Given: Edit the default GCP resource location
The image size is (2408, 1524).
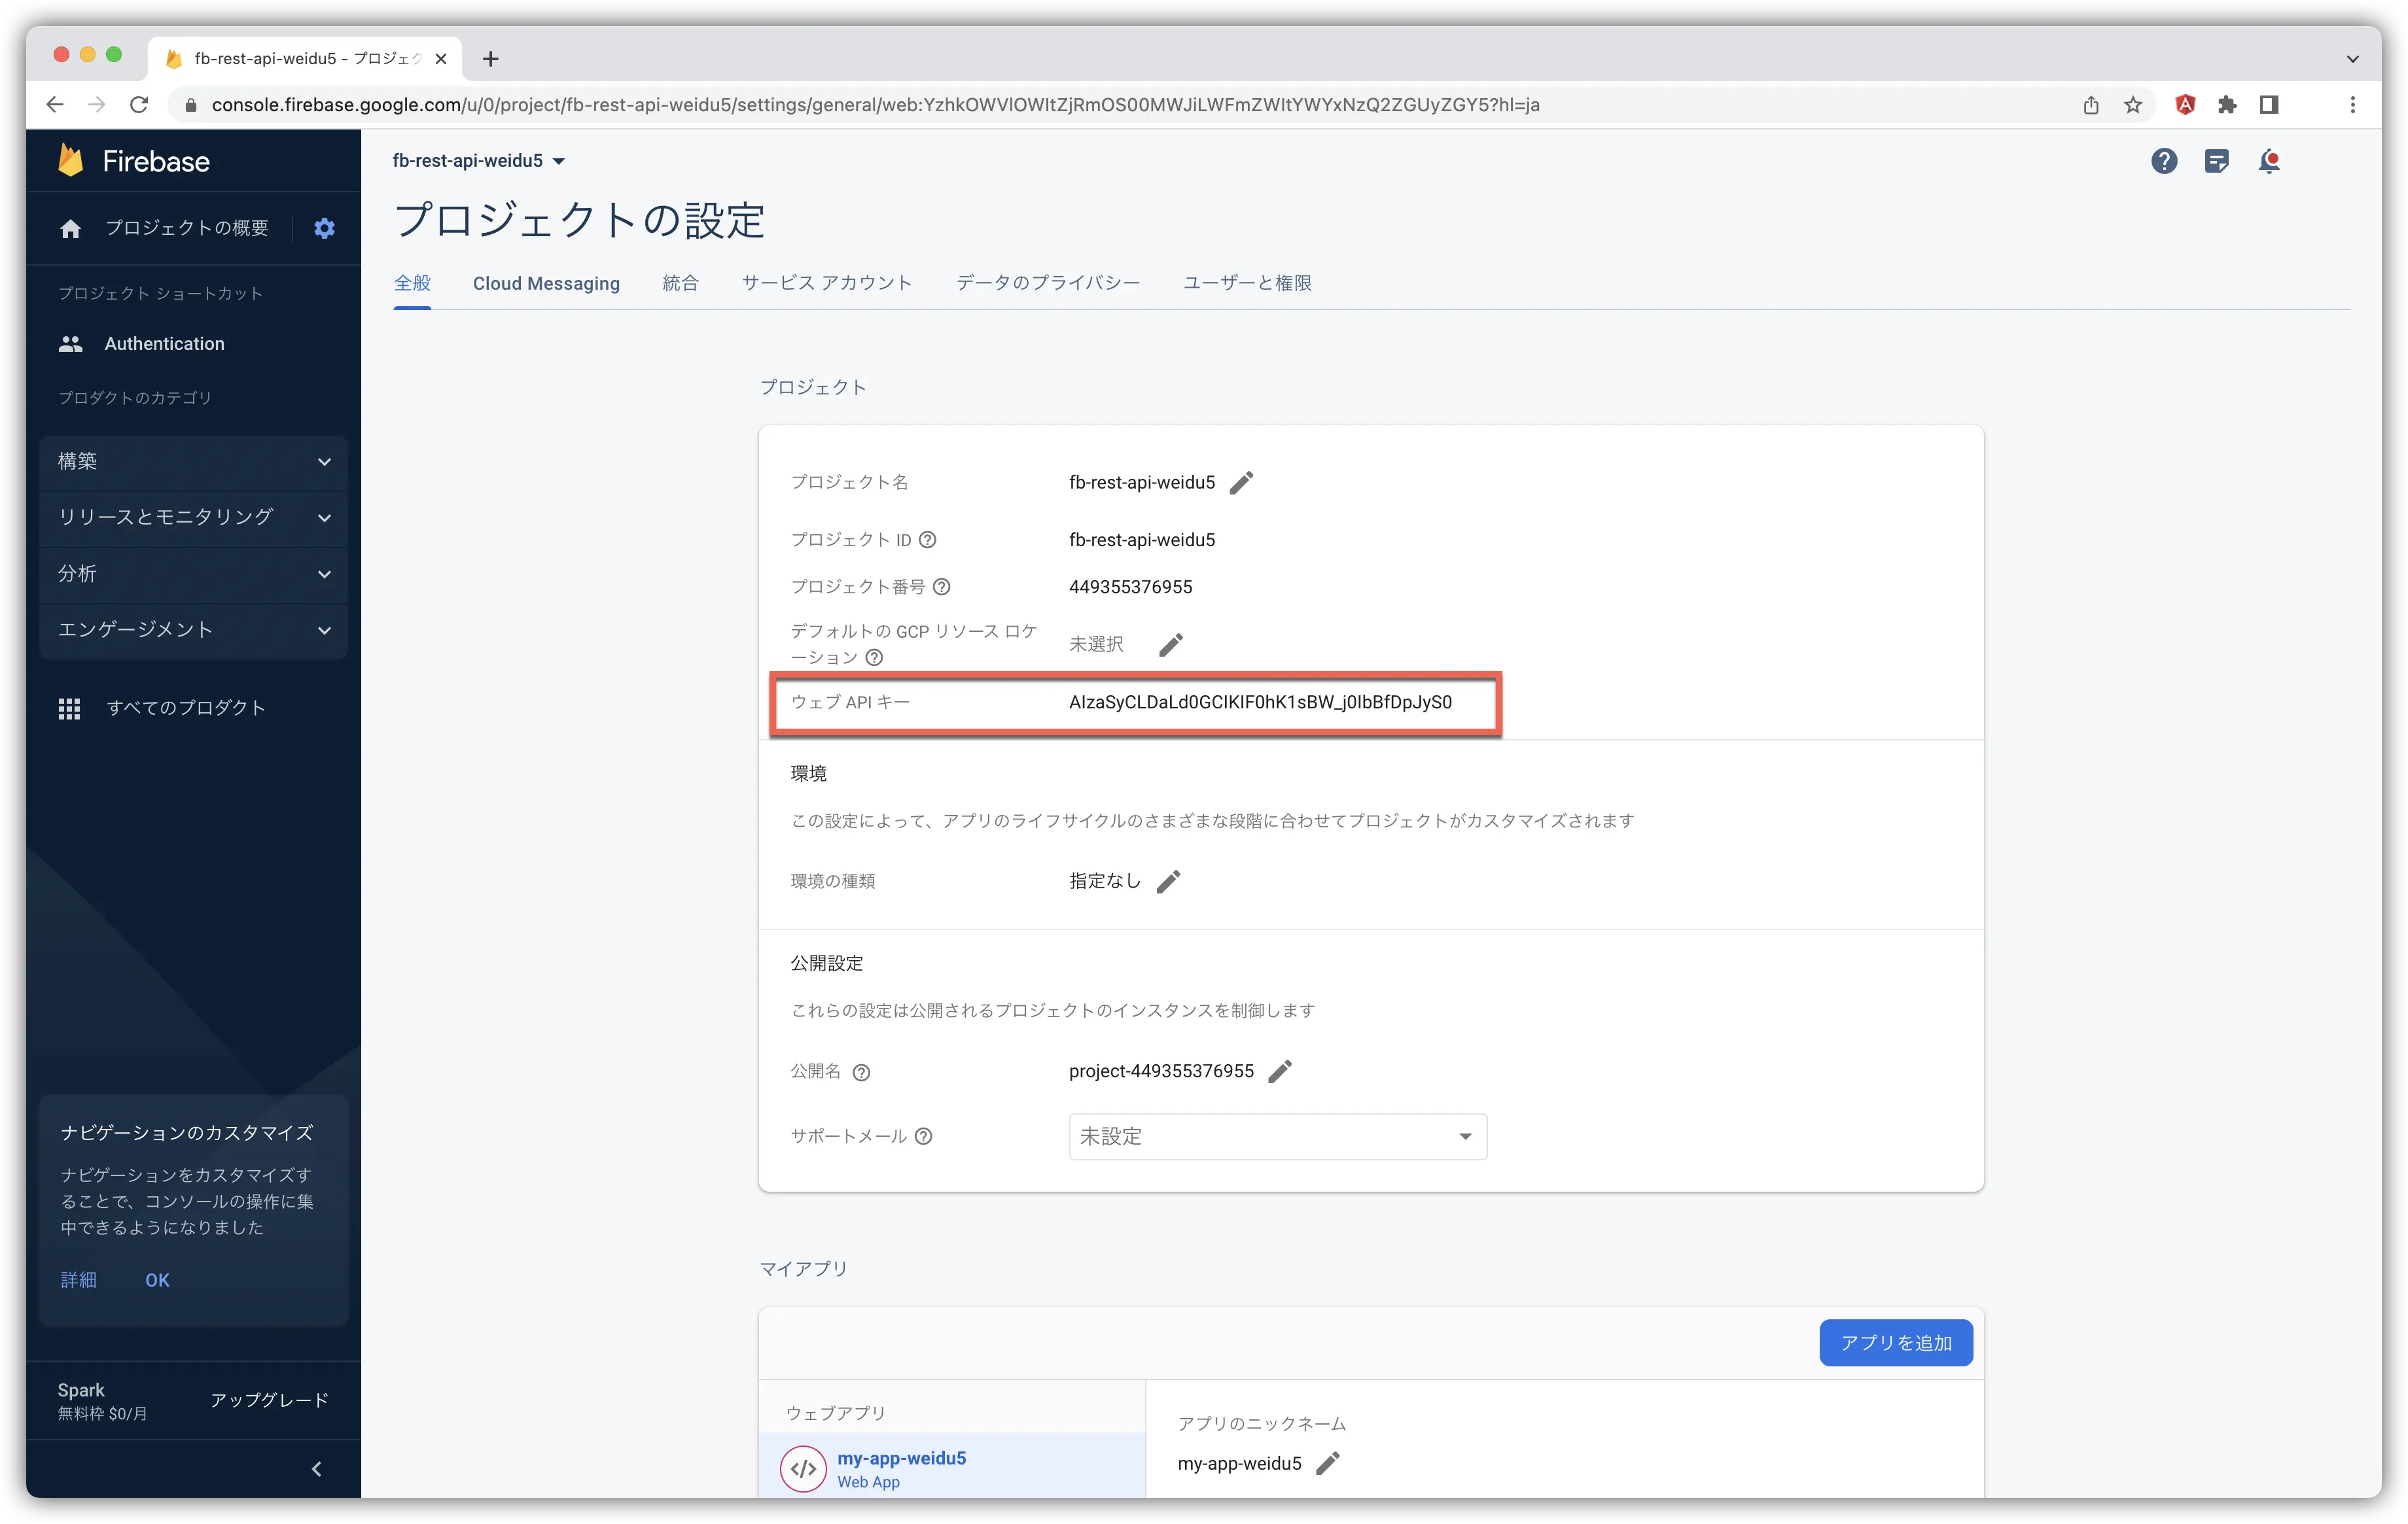Looking at the screenshot, I should coord(1171,644).
